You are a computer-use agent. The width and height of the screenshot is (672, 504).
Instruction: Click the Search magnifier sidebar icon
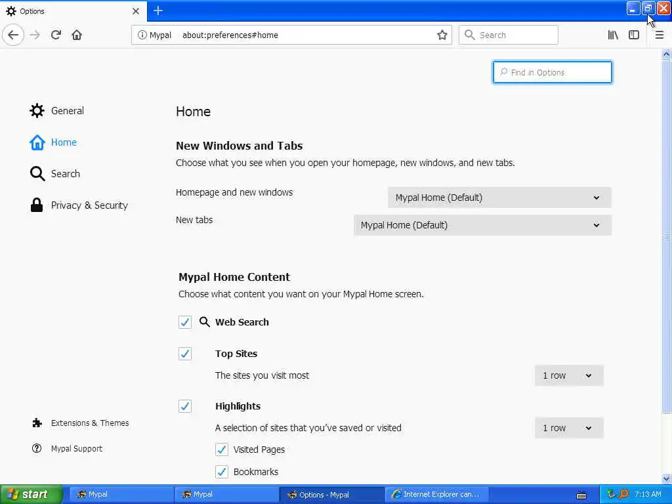click(x=37, y=173)
